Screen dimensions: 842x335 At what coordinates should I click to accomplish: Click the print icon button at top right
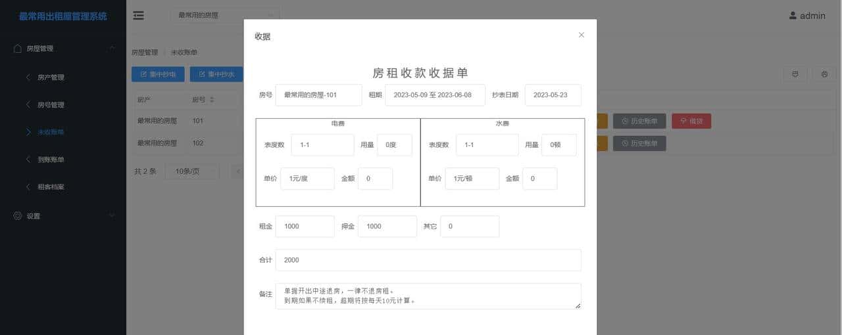824,74
